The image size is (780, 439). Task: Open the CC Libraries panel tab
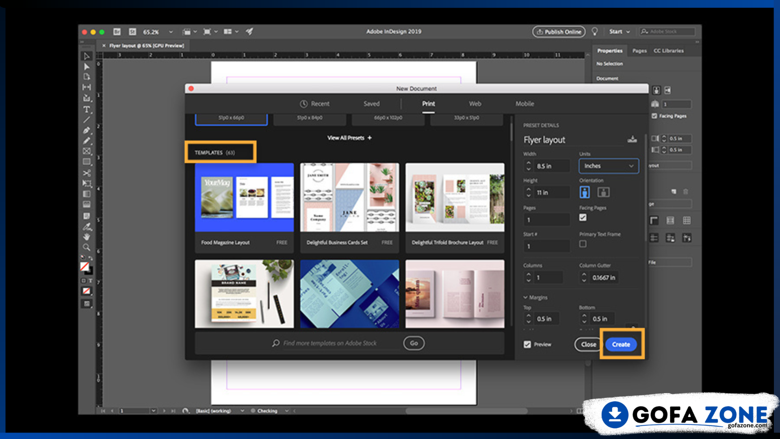(668, 51)
